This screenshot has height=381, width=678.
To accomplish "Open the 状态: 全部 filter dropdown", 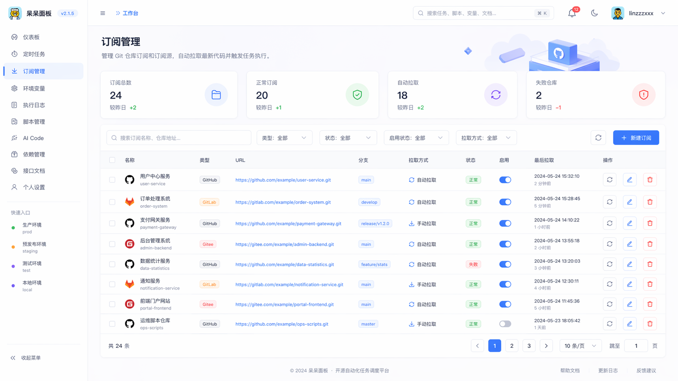I will [348, 138].
